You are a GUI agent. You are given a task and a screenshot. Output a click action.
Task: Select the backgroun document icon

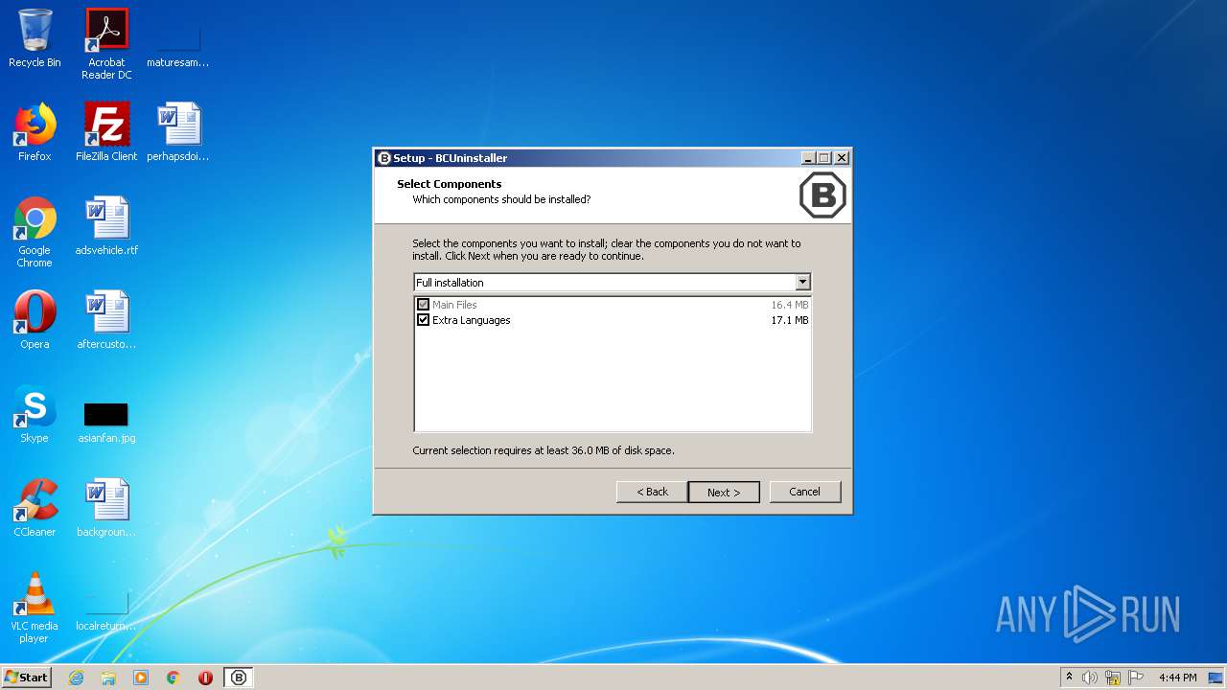(x=106, y=509)
